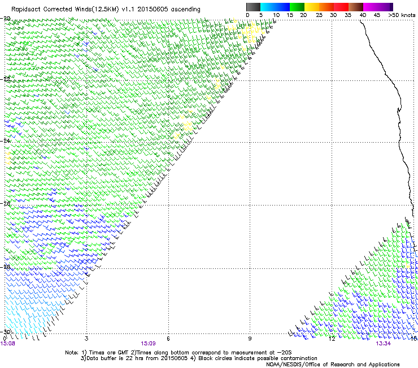418x368 pixels.
Task: Click the yellow 20-25 knots legend color
Action: 312,7
